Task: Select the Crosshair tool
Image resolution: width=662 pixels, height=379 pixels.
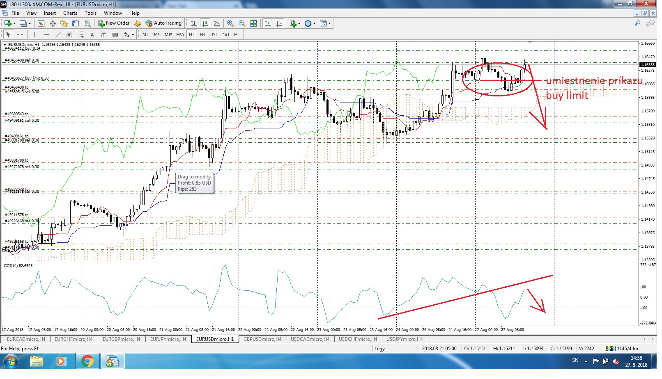Action: pyautogui.click(x=20, y=34)
